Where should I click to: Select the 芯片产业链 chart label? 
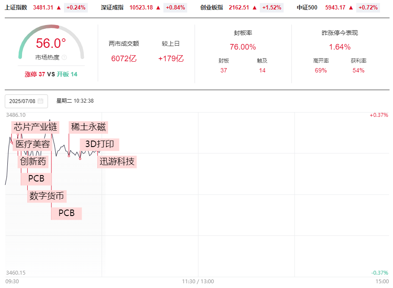tap(35, 127)
